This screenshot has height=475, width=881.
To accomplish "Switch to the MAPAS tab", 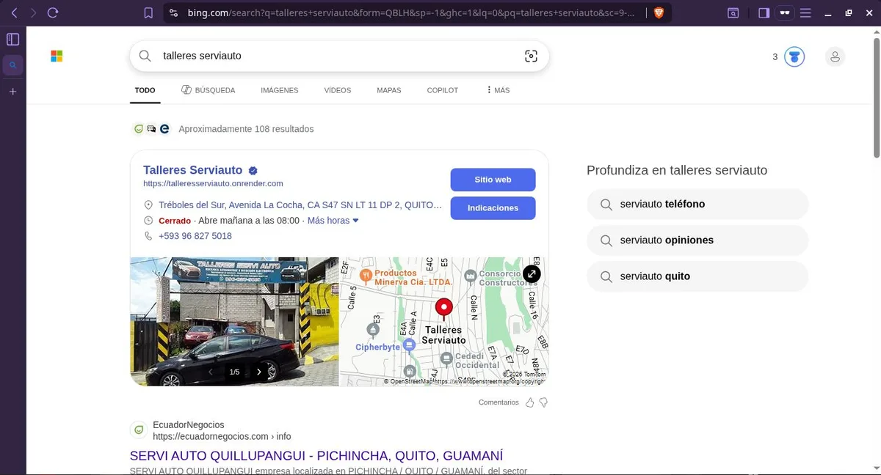I will 389,90.
